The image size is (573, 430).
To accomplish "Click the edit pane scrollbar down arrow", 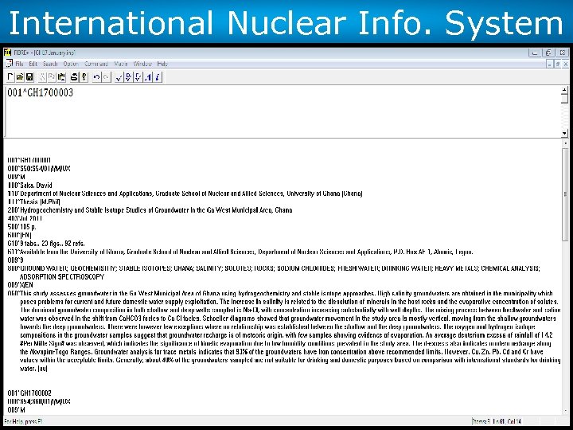I will pyautogui.click(x=564, y=134).
